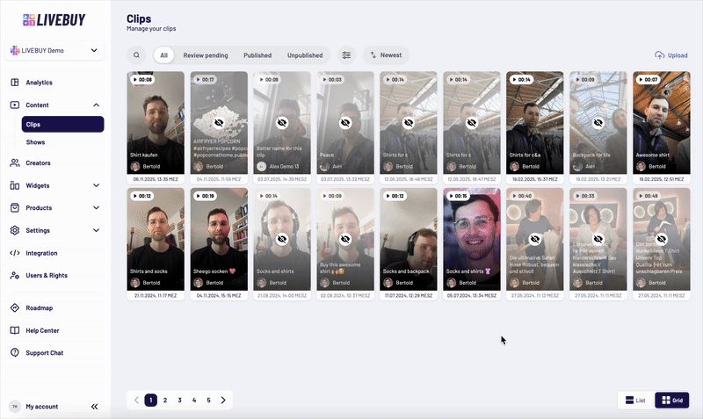Image resolution: width=703 pixels, height=419 pixels.
Task: Go to page 2
Action: click(165, 401)
